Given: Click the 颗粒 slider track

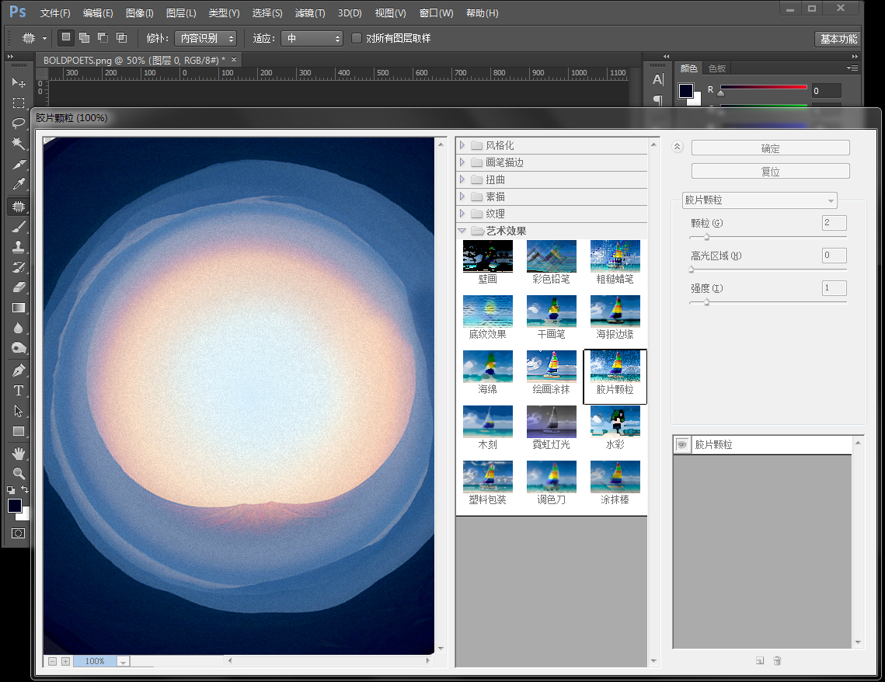Looking at the screenshot, I should click(768, 237).
